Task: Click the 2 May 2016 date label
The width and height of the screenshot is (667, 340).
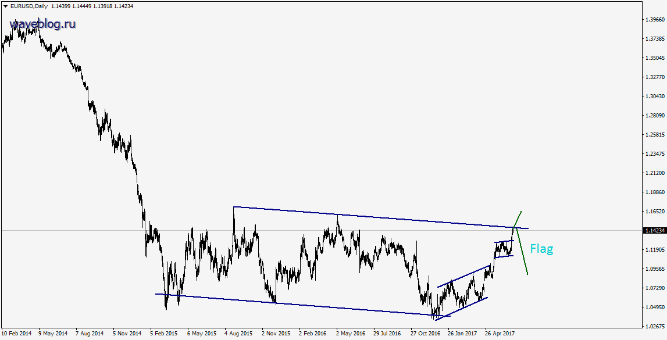Action: pos(350,334)
